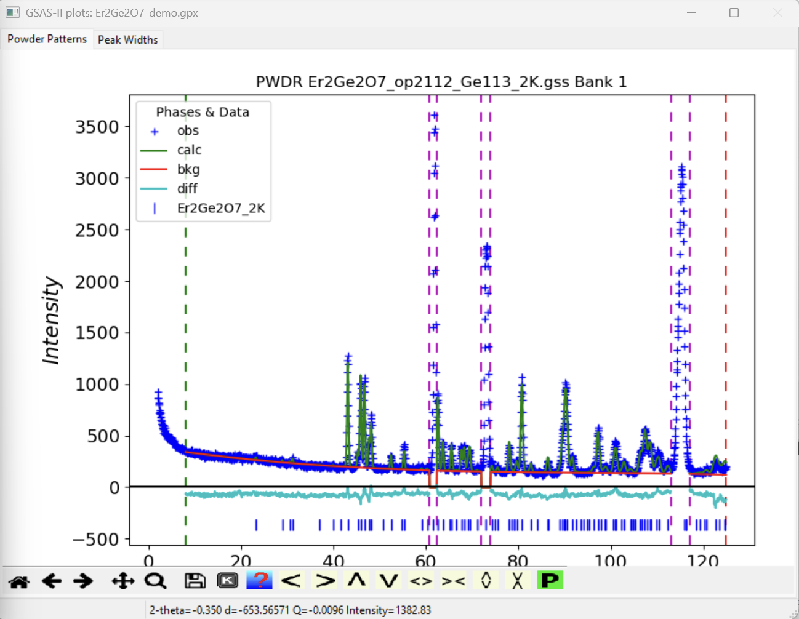Click the 'Intensity' y-axis label

point(51,320)
